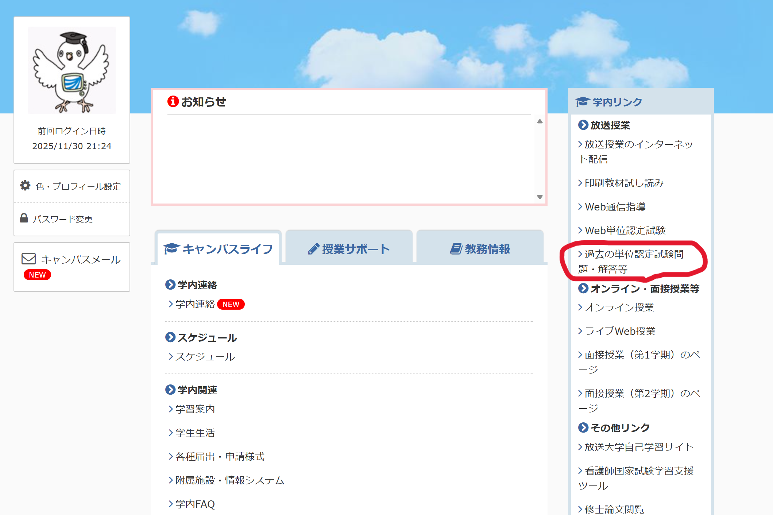Collapse the オンライン・面接授業等 section
The image size is (773, 515).
point(638,288)
